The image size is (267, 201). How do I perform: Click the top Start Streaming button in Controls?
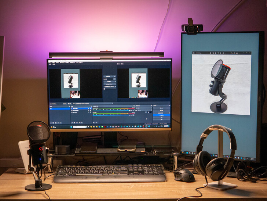point(162,108)
